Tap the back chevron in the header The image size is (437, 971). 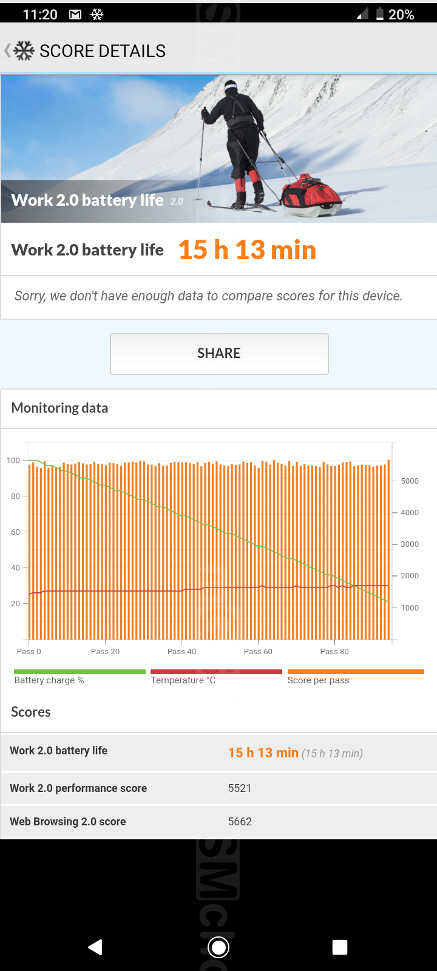click(8, 50)
